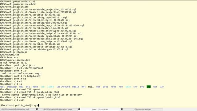Click the GAS/jquery-license.txt line
This screenshot has width=197, height=111.
[15, 60]
